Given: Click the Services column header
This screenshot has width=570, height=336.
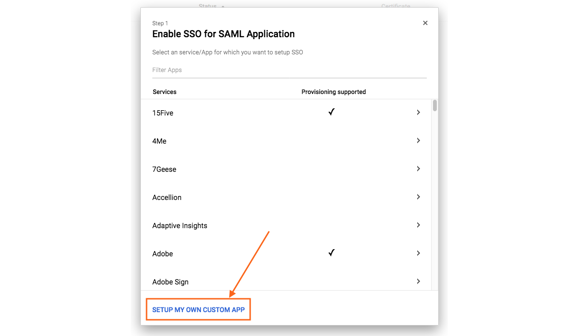Looking at the screenshot, I should click(164, 92).
